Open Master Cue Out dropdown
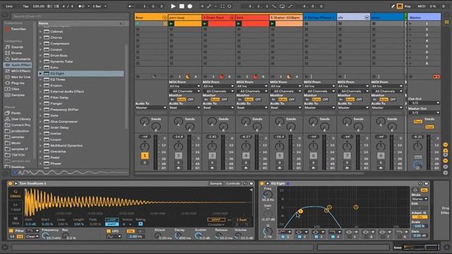The width and height of the screenshot is (452, 254). point(424,103)
